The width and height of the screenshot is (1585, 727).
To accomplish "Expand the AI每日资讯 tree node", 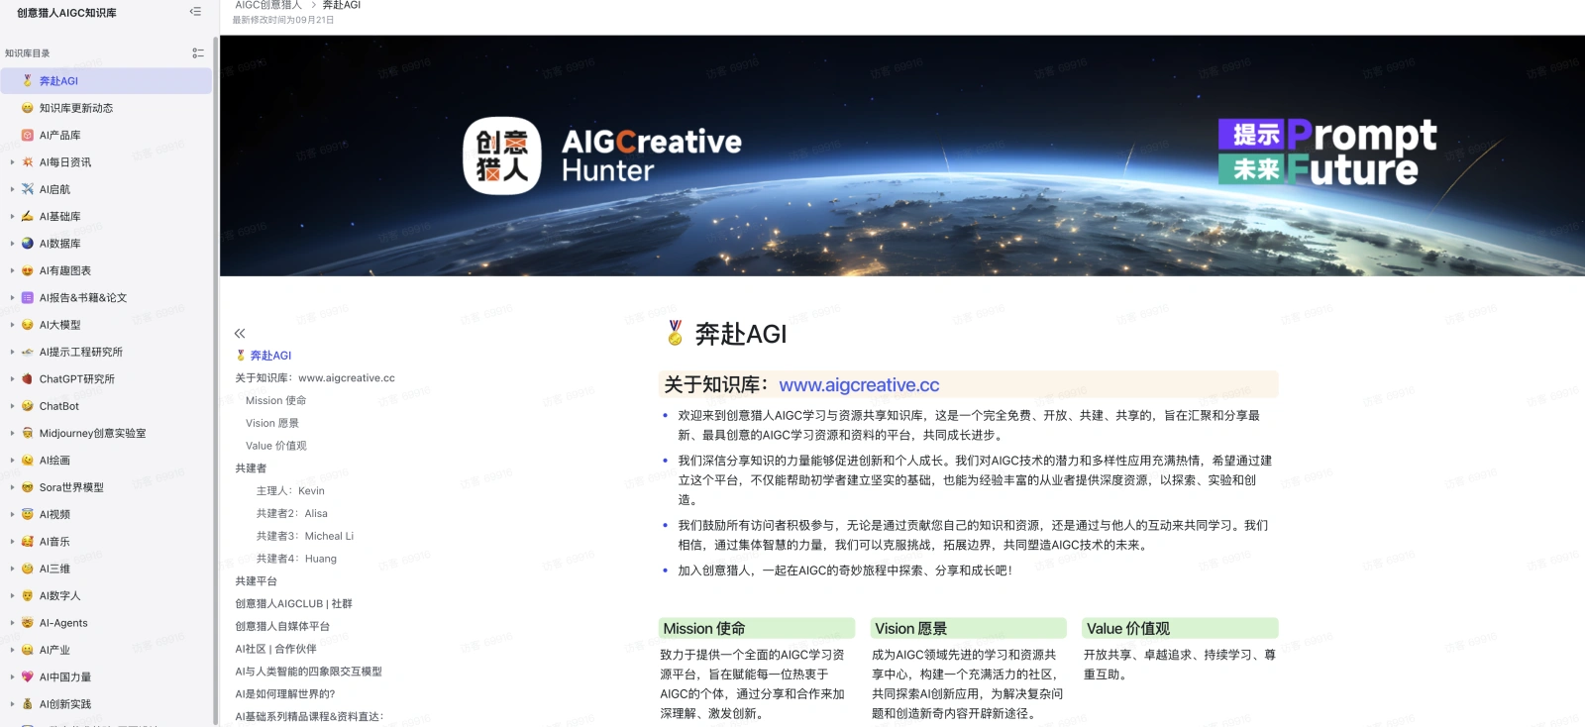I will click(x=12, y=162).
